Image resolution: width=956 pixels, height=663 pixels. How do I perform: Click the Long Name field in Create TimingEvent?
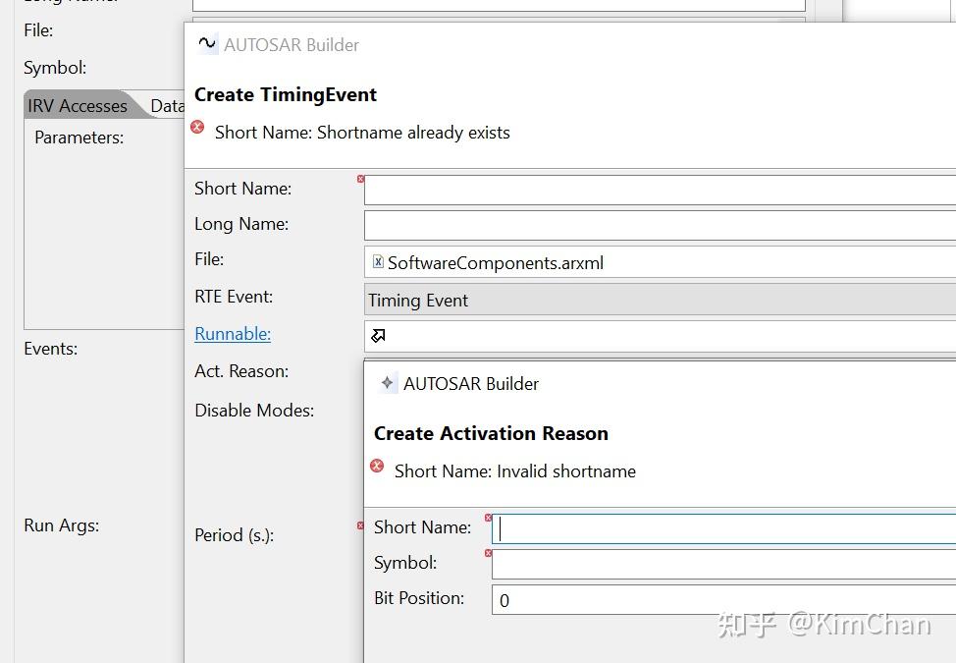tap(658, 225)
